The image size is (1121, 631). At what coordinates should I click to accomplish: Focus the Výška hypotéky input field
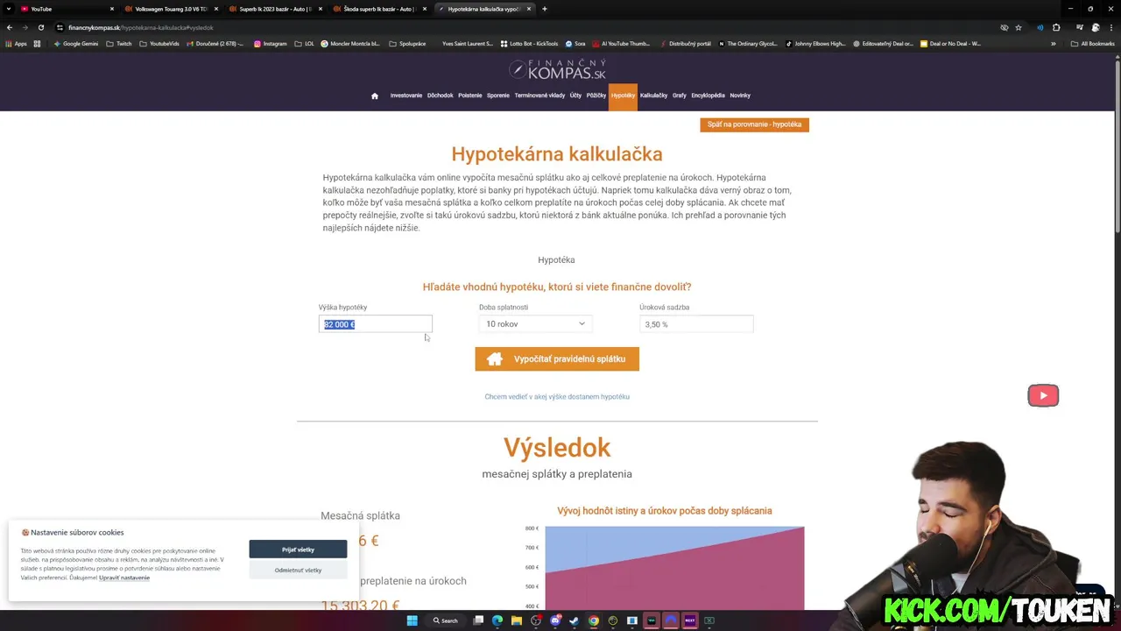tap(376, 324)
